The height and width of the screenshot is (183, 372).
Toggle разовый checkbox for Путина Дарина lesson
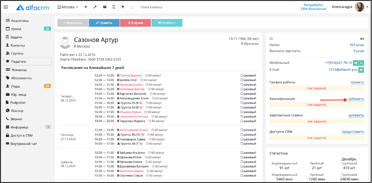[242, 76]
